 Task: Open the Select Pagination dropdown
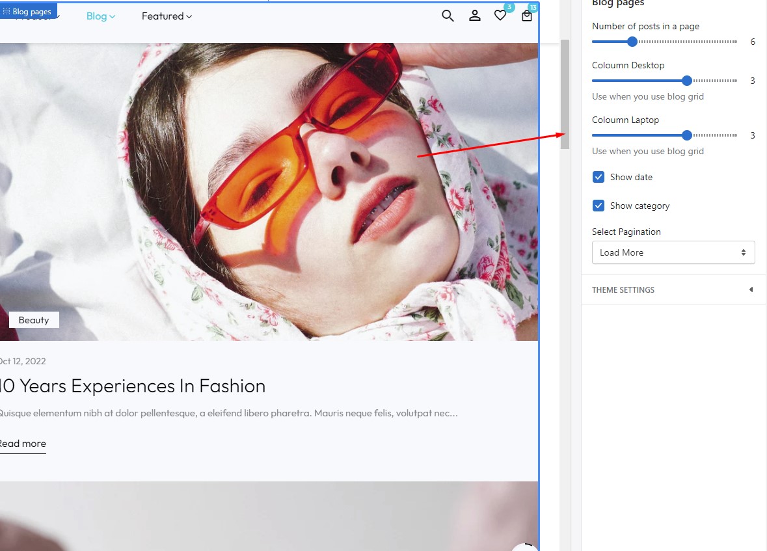click(673, 252)
